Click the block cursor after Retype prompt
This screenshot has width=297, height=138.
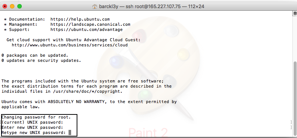[70, 132]
